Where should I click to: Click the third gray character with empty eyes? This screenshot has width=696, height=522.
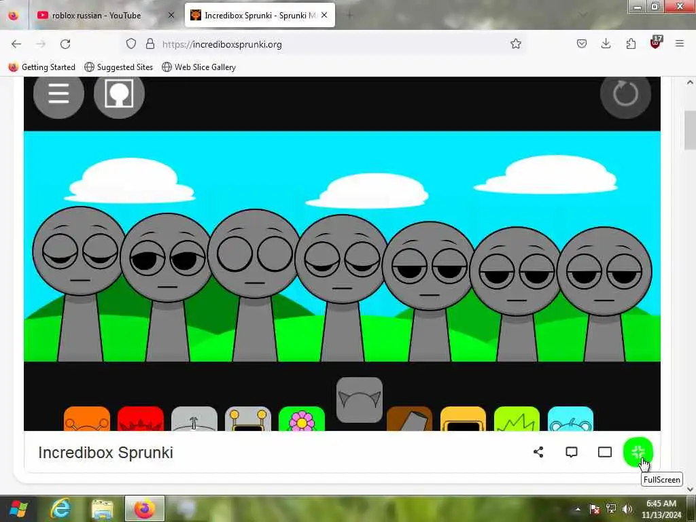point(254,285)
